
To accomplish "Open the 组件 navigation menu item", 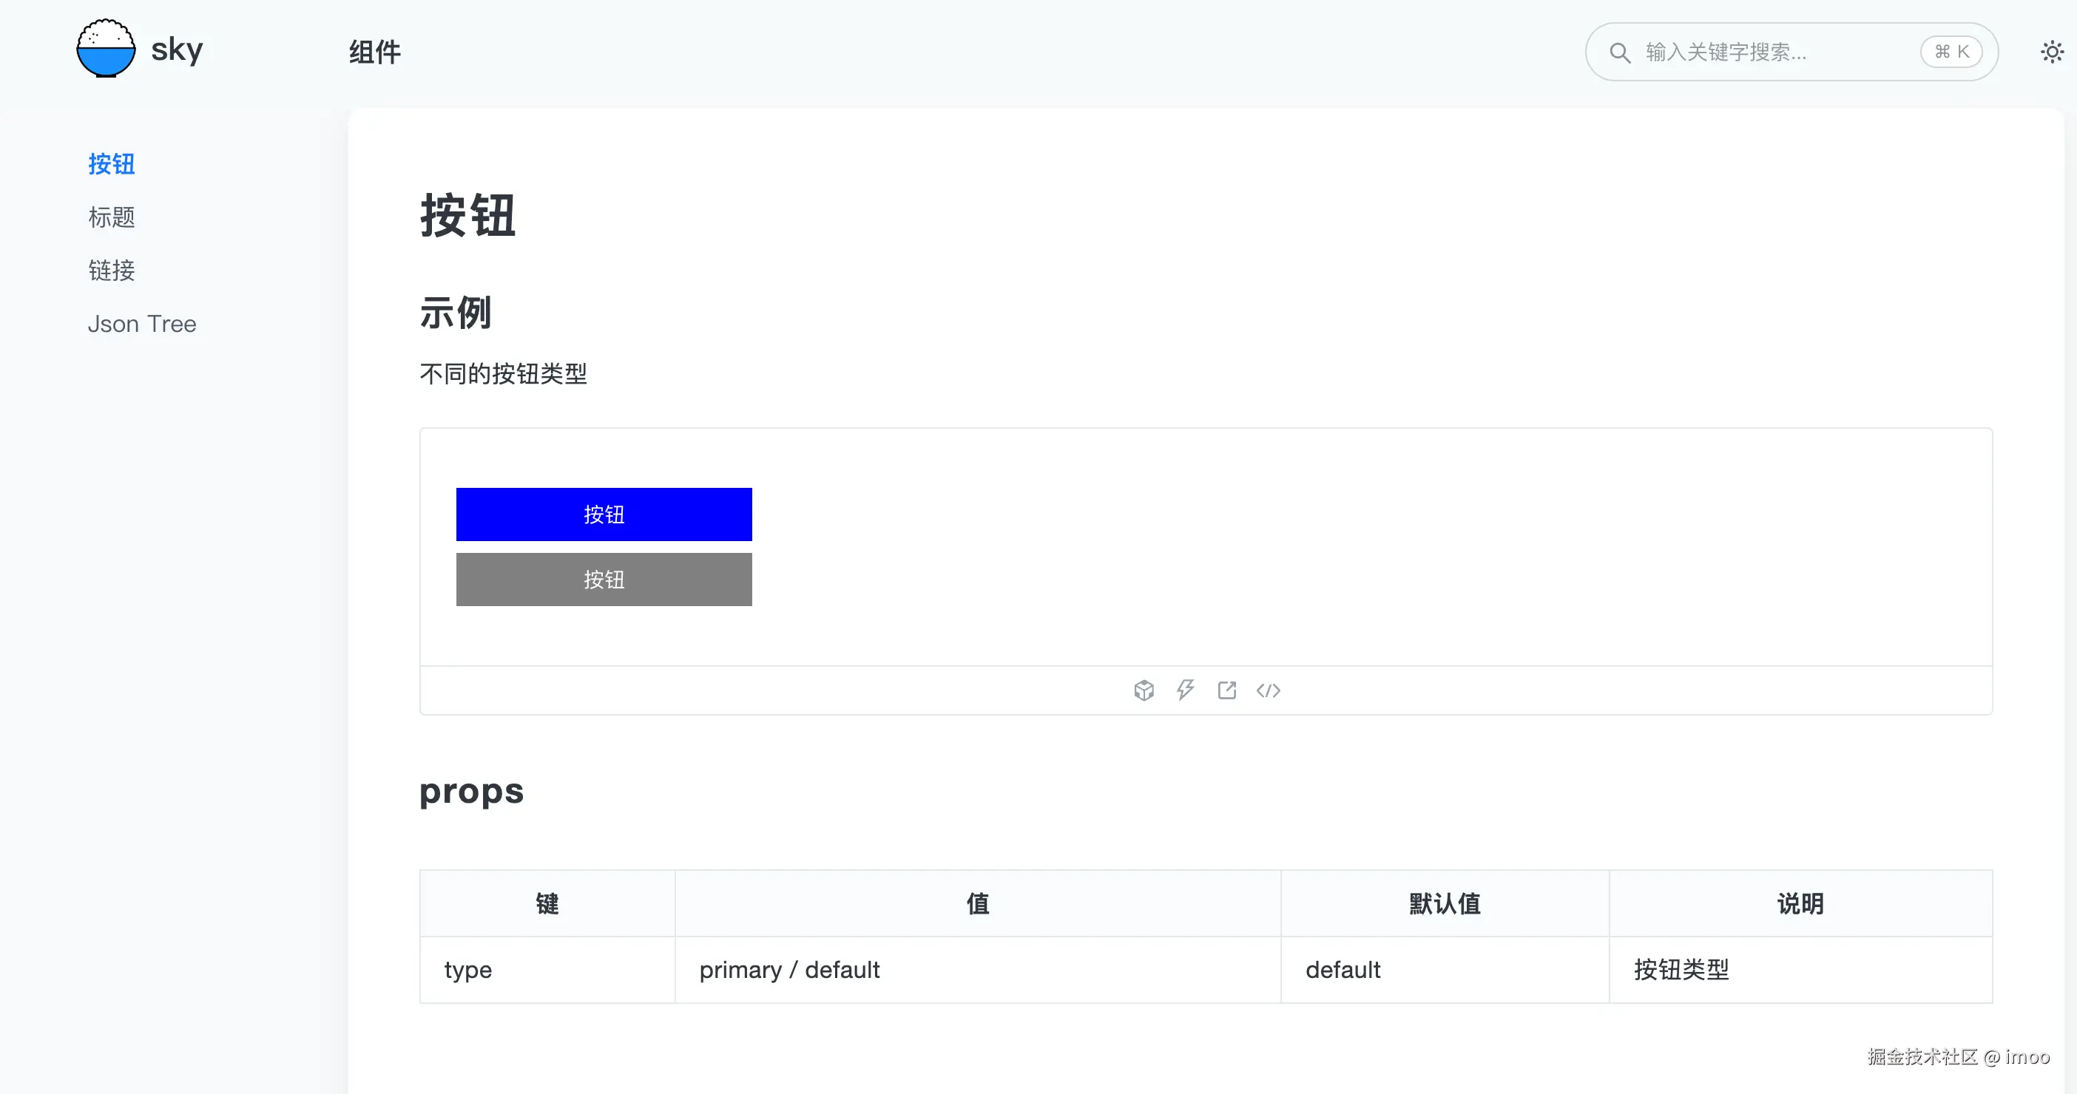I will (375, 52).
